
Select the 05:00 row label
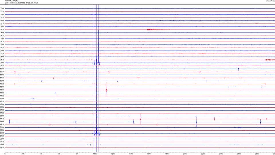pyautogui.click(x=2, y=38)
